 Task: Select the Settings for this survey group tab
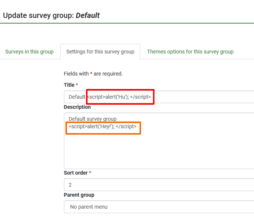(x=100, y=52)
